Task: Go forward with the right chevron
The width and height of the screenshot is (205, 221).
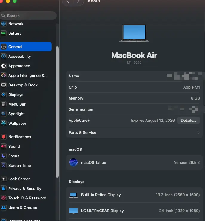Action: (78, 1)
